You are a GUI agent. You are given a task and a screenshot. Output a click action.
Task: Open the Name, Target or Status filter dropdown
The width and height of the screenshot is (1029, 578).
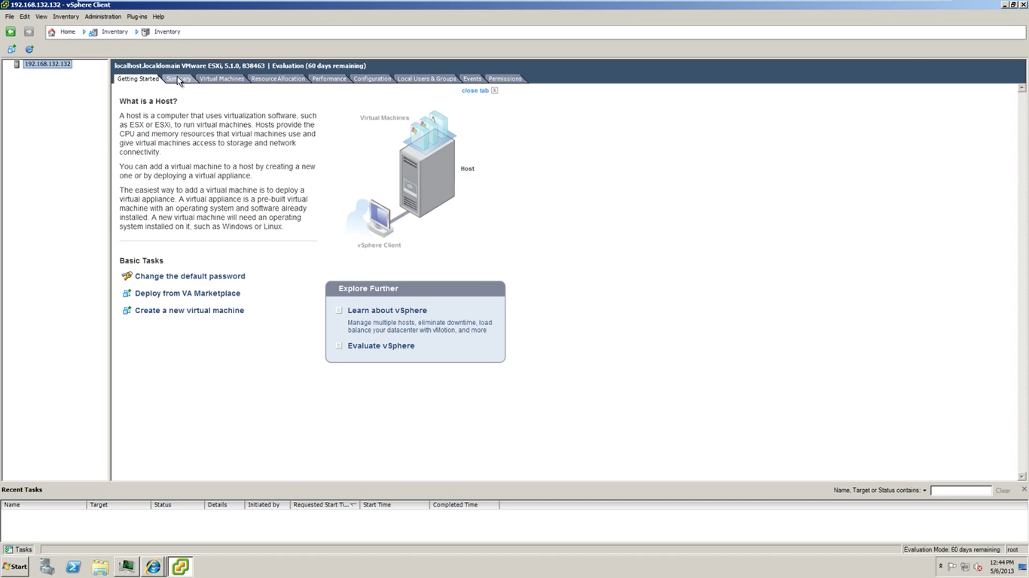924,491
